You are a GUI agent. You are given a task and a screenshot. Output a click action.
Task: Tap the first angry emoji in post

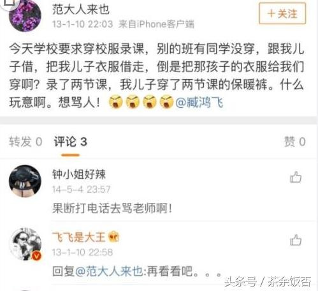point(116,101)
